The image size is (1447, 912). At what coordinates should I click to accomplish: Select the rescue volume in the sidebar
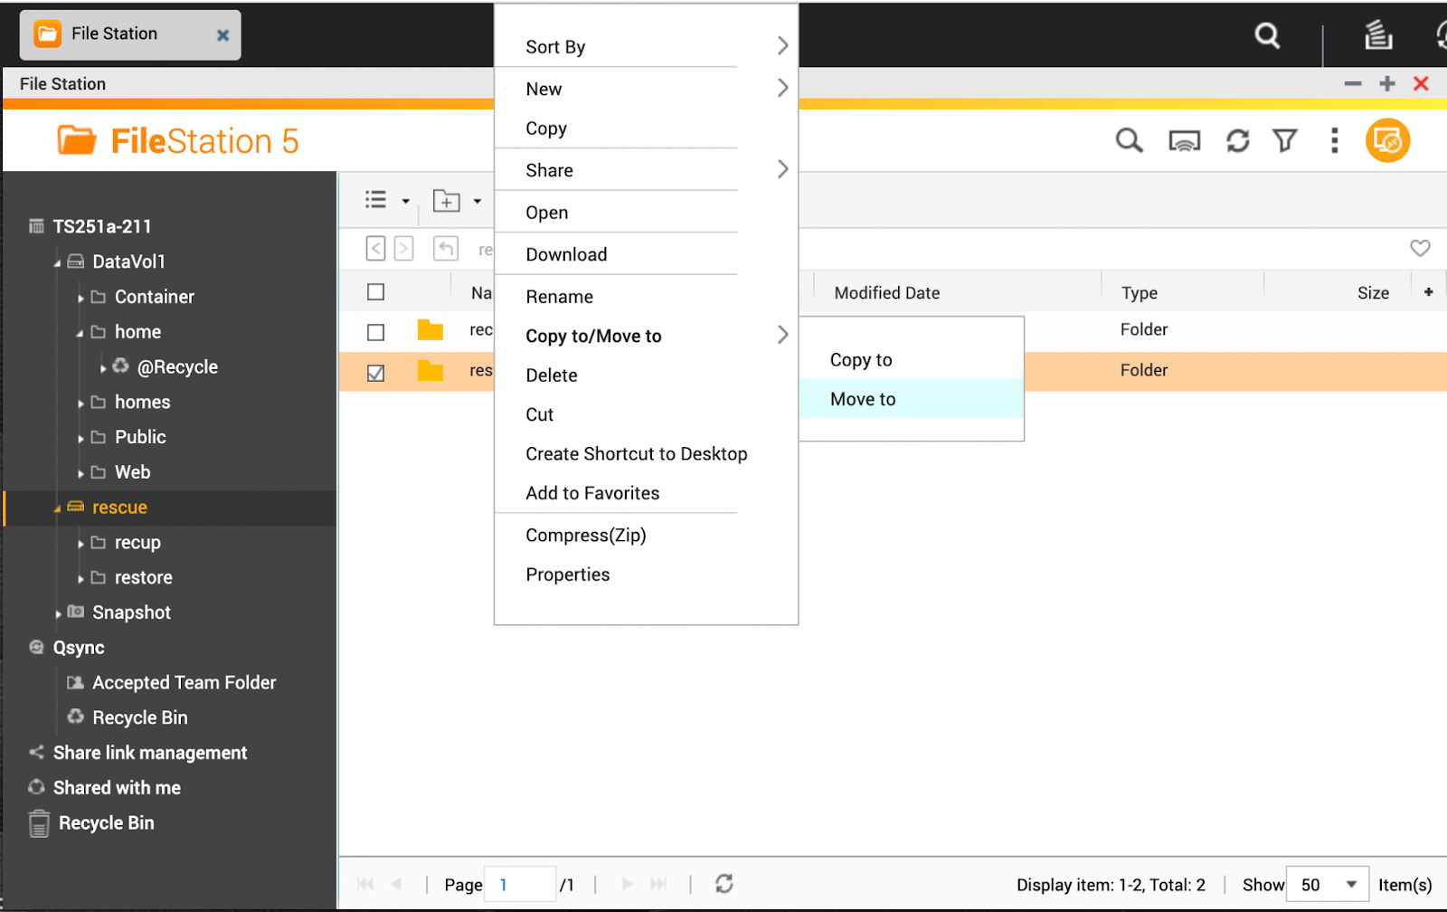pyautogui.click(x=170, y=508)
